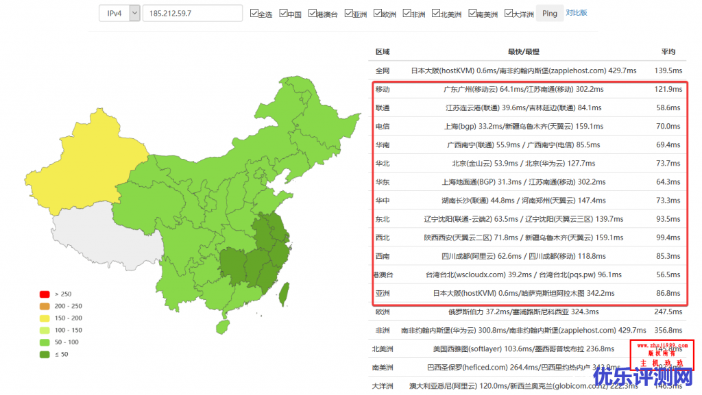The image size is (702, 395).
Task: Select the 西北 row label
Action: tap(383, 238)
